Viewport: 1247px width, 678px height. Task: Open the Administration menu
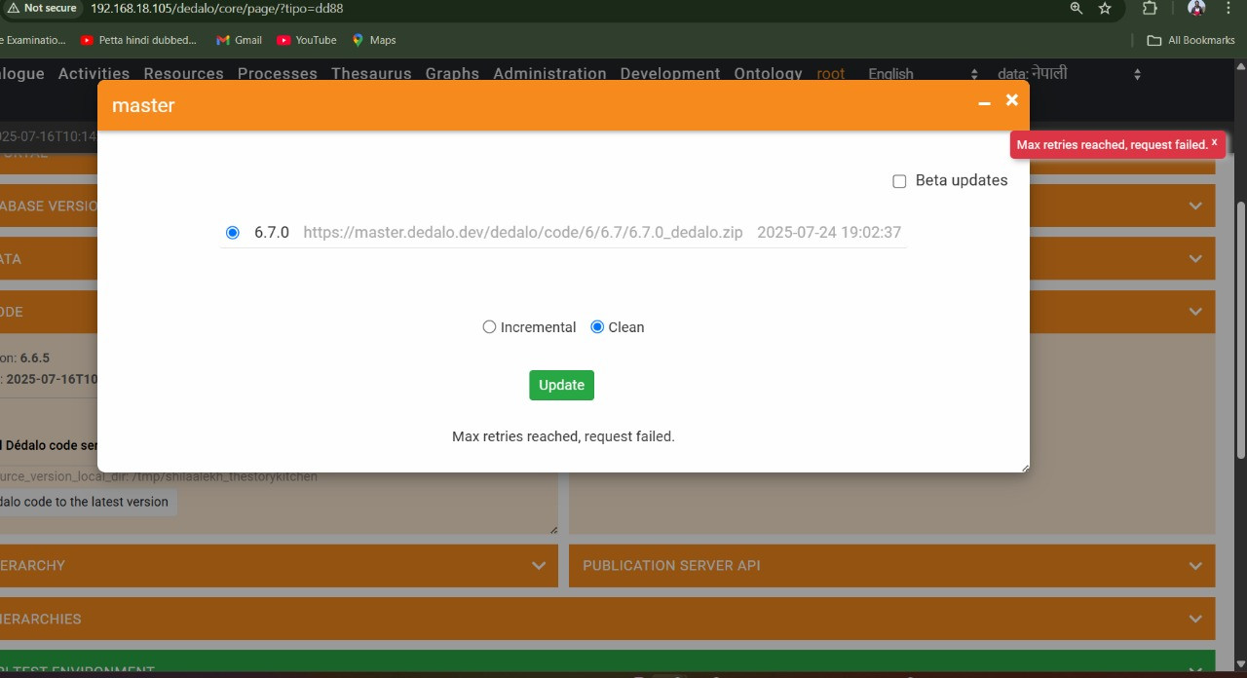coord(549,74)
